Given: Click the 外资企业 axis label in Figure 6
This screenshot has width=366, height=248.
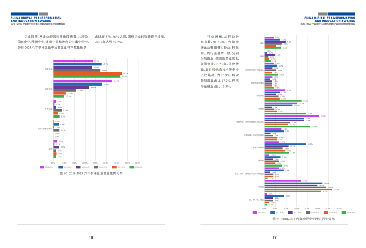Looking at the screenshot, I should pos(48,109).
